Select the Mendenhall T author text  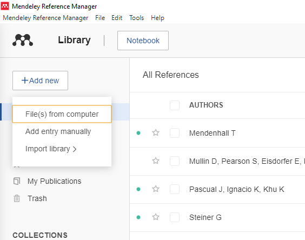coord(212,133)
